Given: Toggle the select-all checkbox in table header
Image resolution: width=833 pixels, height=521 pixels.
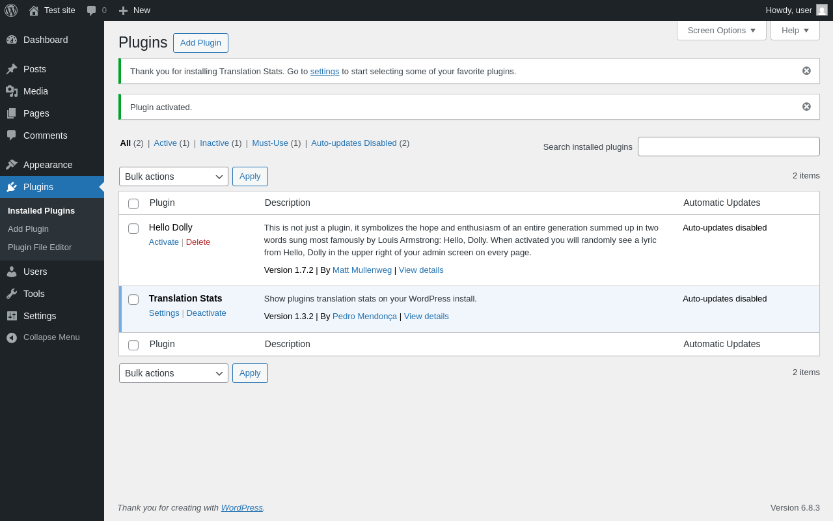Looking at the screenshot, I should coord(133,204).
